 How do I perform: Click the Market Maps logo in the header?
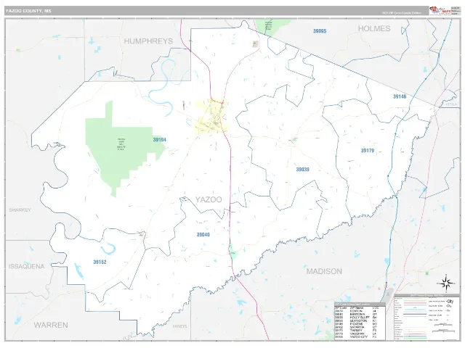pos(440,11)
